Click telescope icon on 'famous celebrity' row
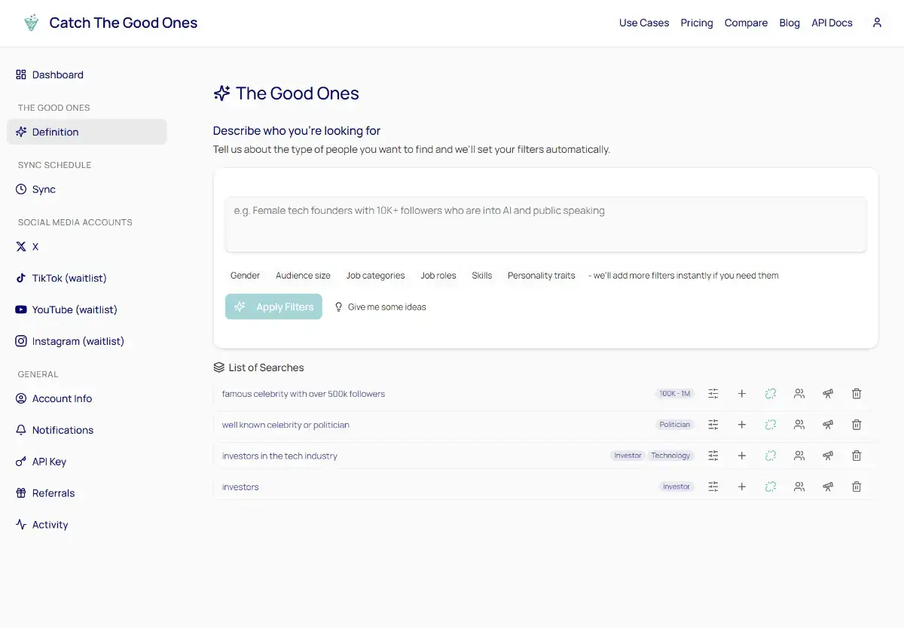 point(828,394)
